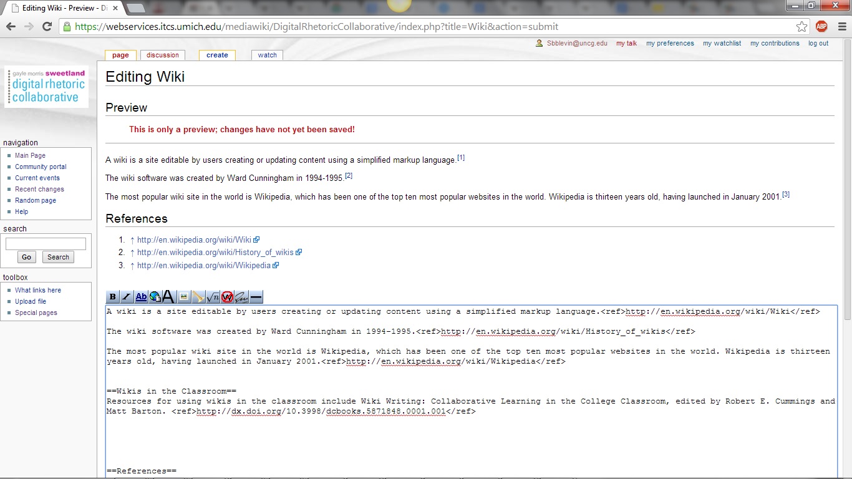The image size is (852, 479).
Task: Click the Preview section heading
Action: (127, 108)
